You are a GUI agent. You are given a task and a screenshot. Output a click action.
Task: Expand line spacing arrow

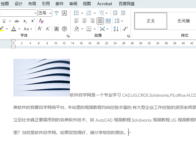point(122,21)
